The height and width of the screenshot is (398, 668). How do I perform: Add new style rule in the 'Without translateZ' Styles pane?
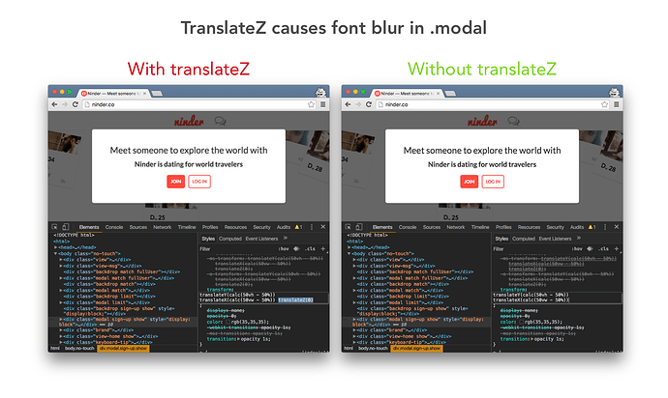point(610,248)
